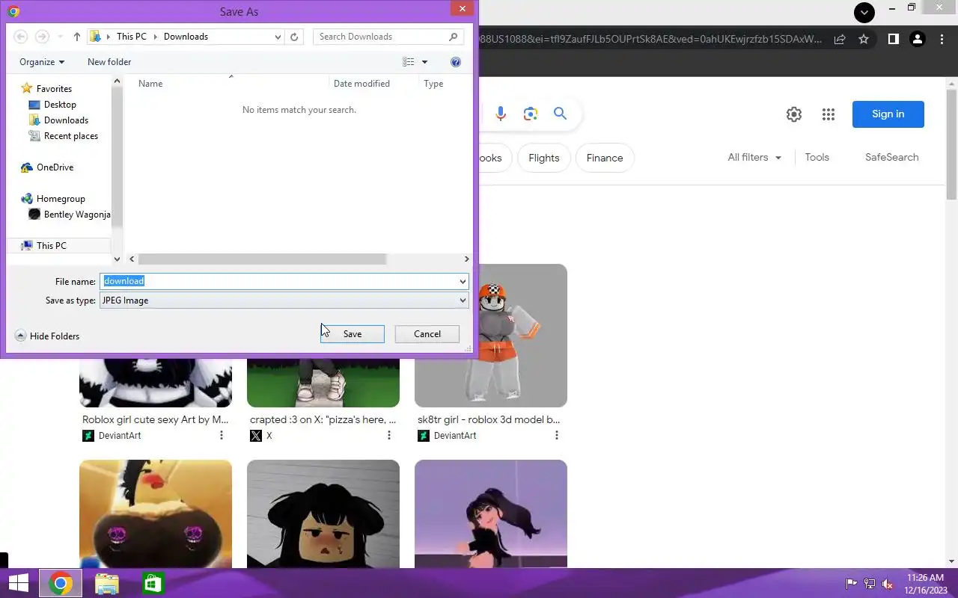Create a New folder
Viewport: 958px width, 598px height.
pos(109,62)
